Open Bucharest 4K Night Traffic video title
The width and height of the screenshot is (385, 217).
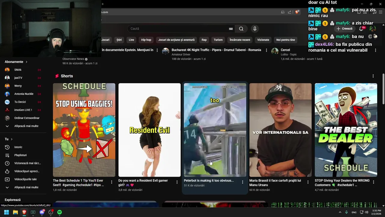point(216,50)
